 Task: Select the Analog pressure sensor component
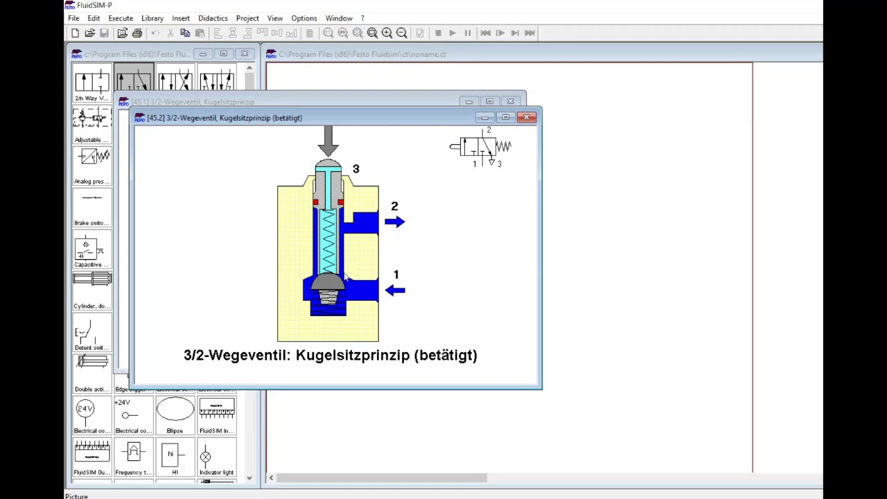92,166
